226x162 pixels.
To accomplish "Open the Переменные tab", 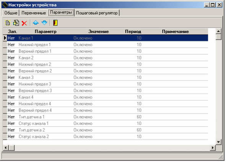I will 34,13.
